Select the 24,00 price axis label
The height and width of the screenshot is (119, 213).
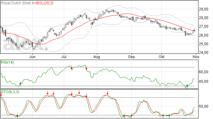tap(203, 53)
